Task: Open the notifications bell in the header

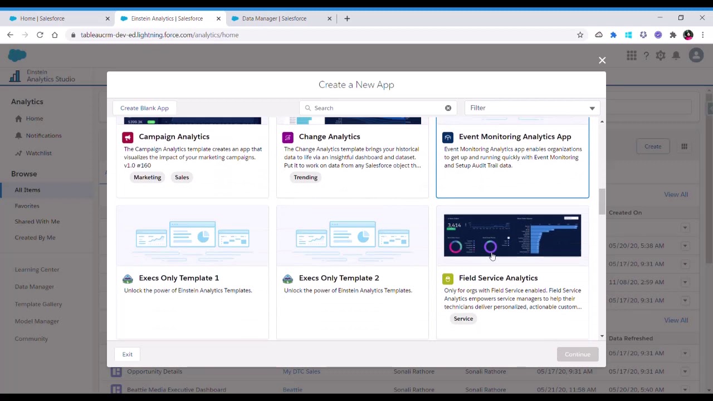Action: coord(676,56)
